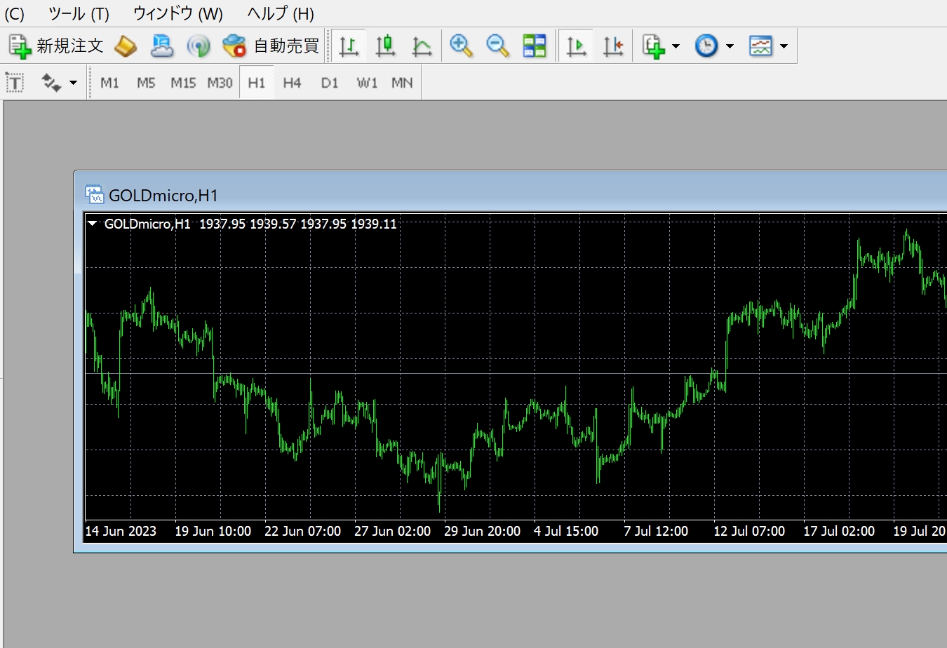Viewport: 947px width, 648px height.
Task: Click the 12 Jul 07:00 time label
Action: pos(749,532)
